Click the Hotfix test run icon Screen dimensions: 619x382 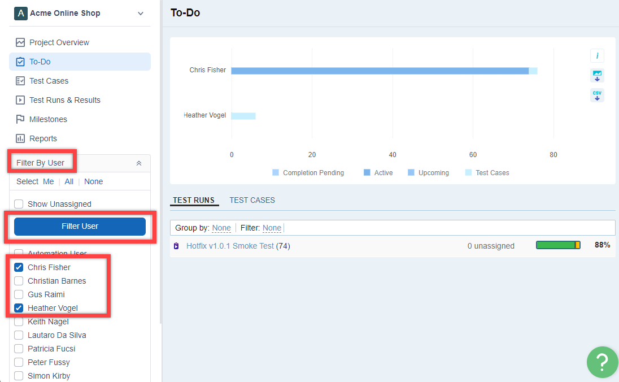[x=176, y=246]
